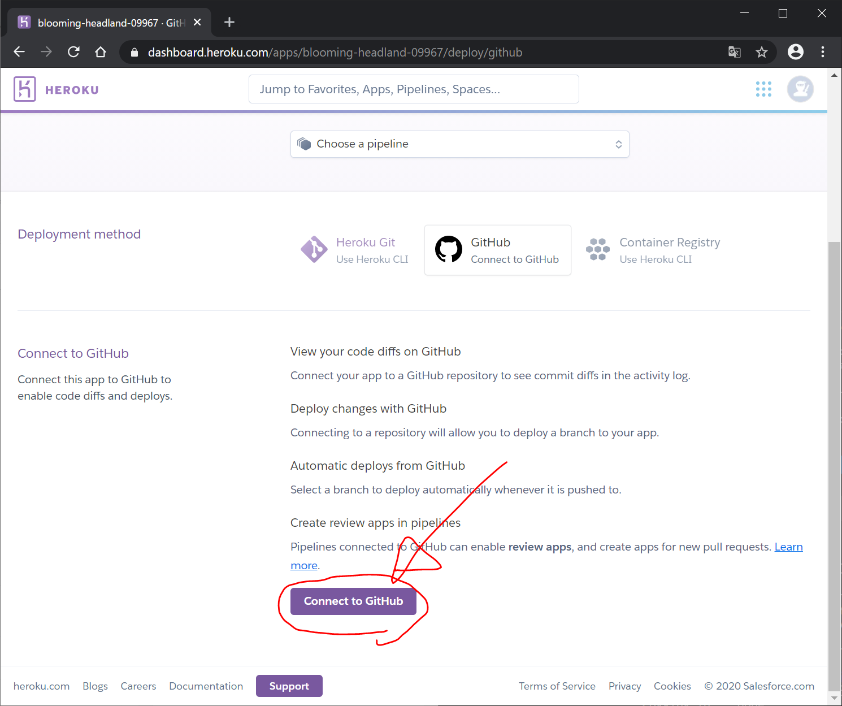Open the user avatar account menu
Screen dimensions: 842x706
click(800, 89)
